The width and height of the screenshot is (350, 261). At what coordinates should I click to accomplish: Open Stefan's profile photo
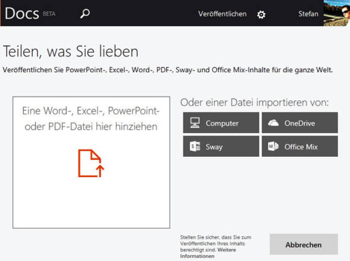pyautogui.click(x=337, y=13)
